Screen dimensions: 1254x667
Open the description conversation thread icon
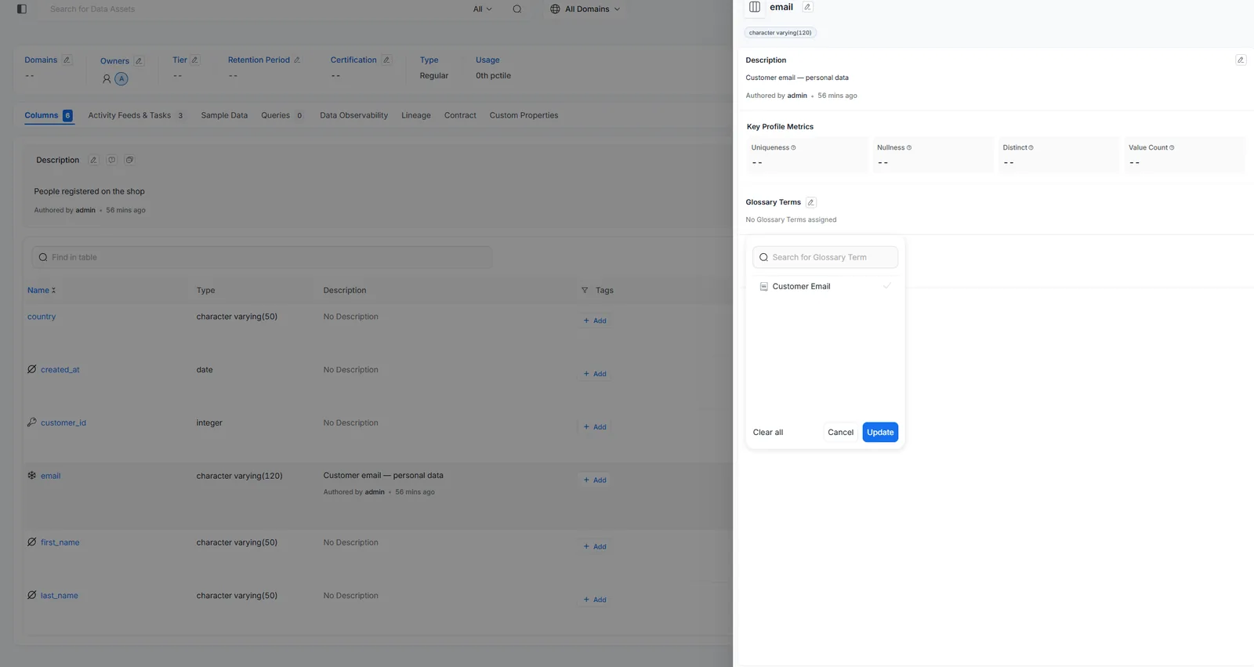(129, 160)
